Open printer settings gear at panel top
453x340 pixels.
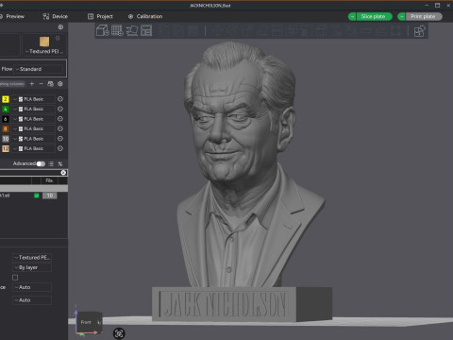60,27
